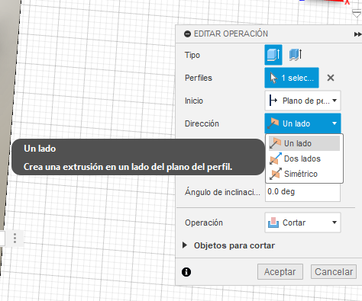The width and height of the screenshot is (362, 301).
Task: Click the three-dot handle at left edge
Action: click(x=15, y=239)
